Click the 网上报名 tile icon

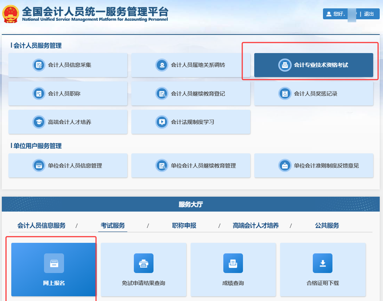click(x=54, y=263)
